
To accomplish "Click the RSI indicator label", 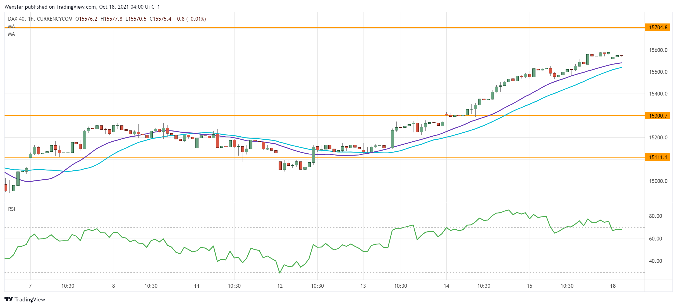I will click(11, 209).
